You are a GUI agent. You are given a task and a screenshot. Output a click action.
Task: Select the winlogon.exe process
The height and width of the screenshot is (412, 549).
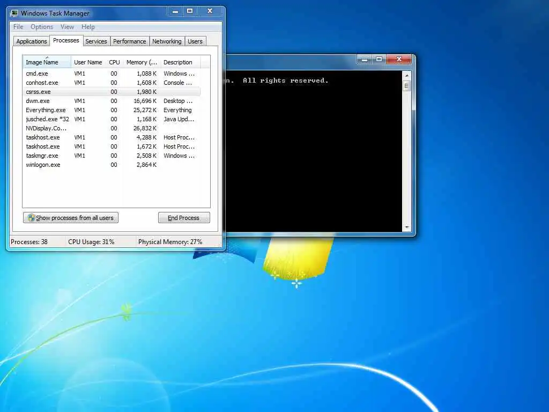click(x=112, y=165)
